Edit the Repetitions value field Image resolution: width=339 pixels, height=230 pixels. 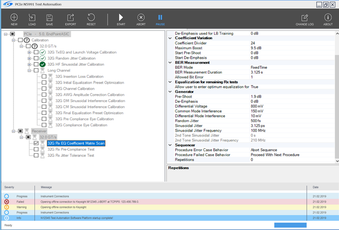tap(292, 159)
